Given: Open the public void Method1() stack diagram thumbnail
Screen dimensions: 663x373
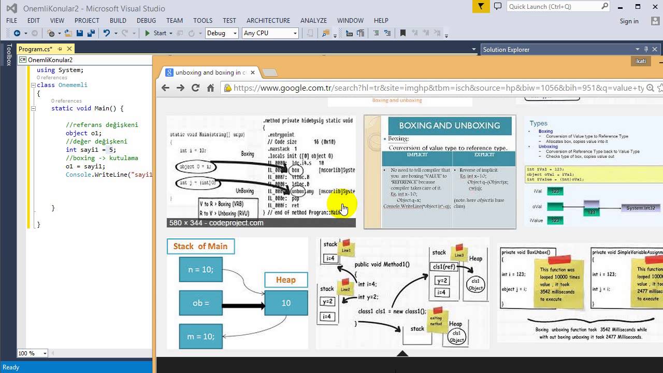Looking at the screenshot, I should [x=402, y=293].
